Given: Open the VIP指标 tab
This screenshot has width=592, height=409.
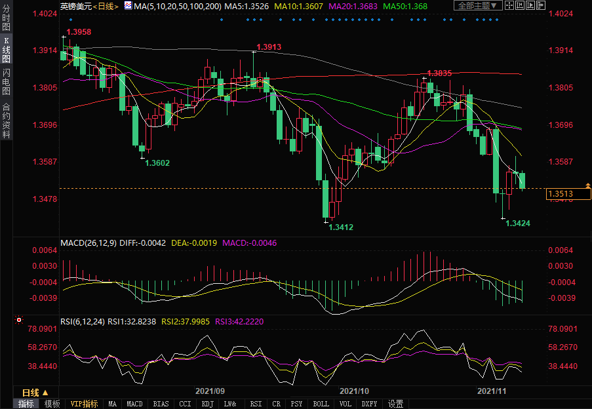Looking at the screenshot, I should 84,404.
